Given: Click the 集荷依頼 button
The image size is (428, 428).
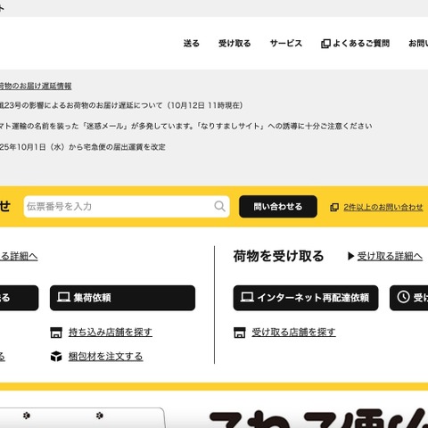Looking at the screenshot, I should (122, 298).
